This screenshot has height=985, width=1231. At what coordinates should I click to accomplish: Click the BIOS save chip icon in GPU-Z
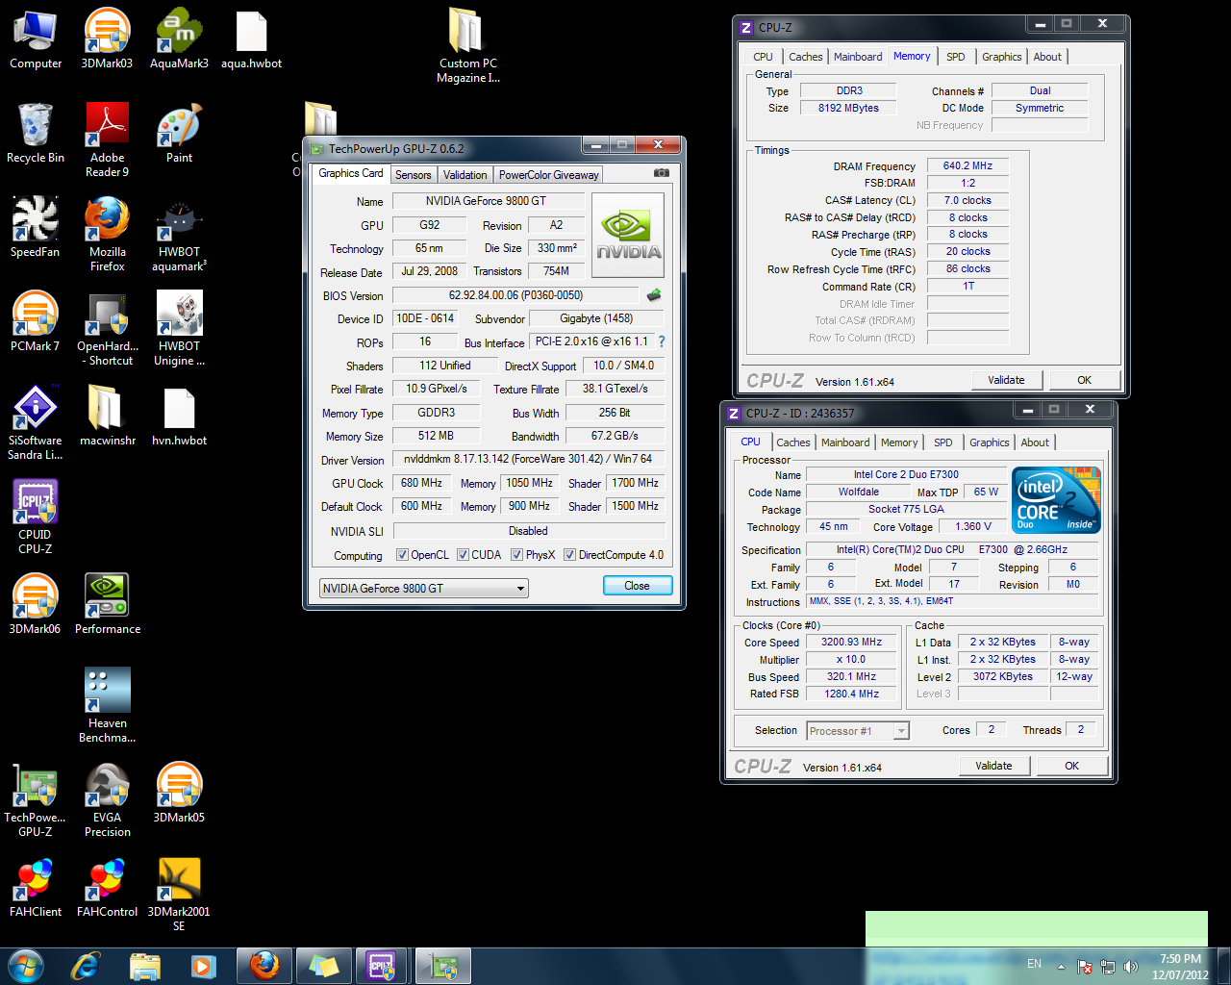pos(654,294)
